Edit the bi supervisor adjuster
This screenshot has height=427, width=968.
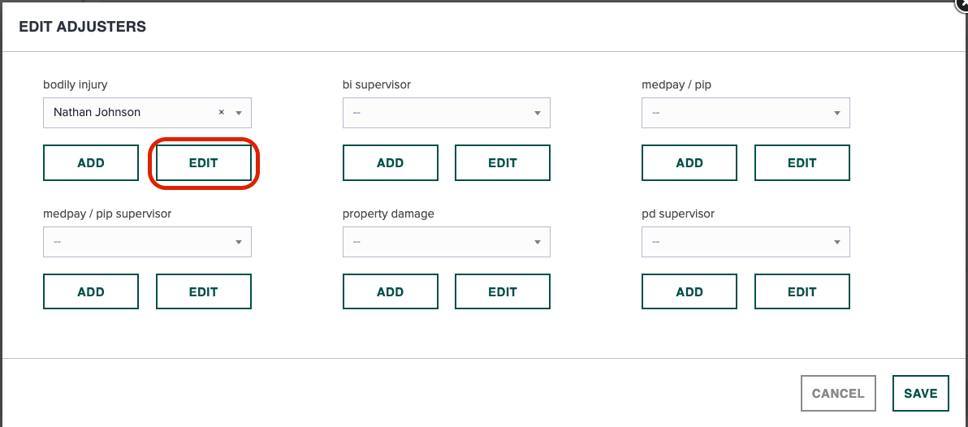pyautogui.click(x=503, y=163)
